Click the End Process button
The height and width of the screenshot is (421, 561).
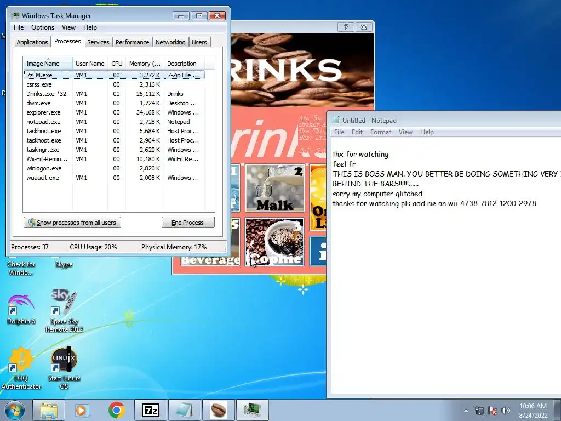pos(188,223)
